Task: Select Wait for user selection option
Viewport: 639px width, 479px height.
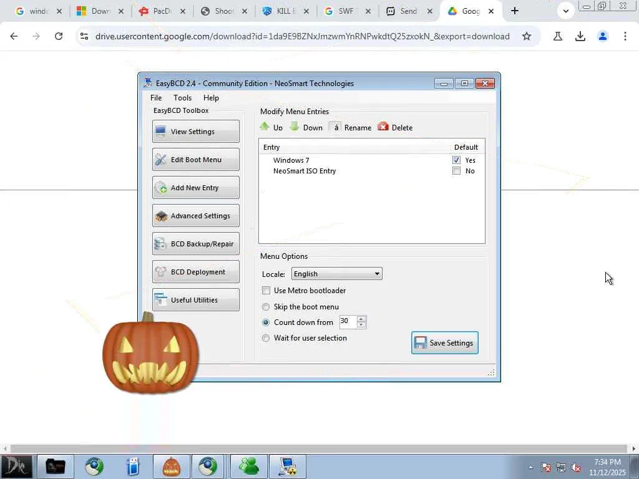Action: pyautogui.click(x=266, y=338)
